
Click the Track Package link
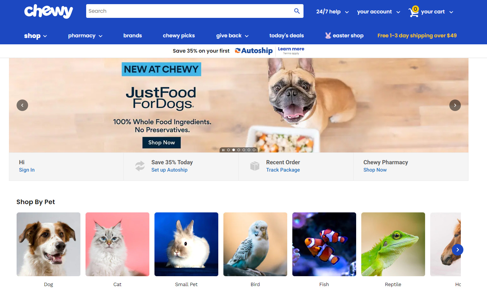point(283,170)
